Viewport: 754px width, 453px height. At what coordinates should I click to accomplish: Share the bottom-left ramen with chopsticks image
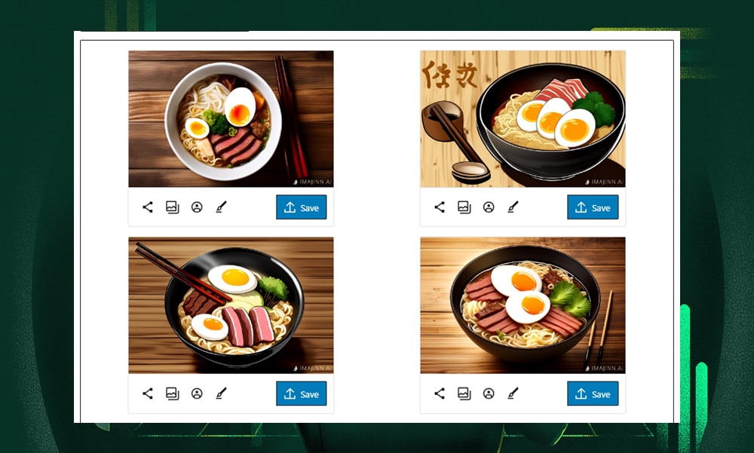pyautogui.click(x=148, y=393)
